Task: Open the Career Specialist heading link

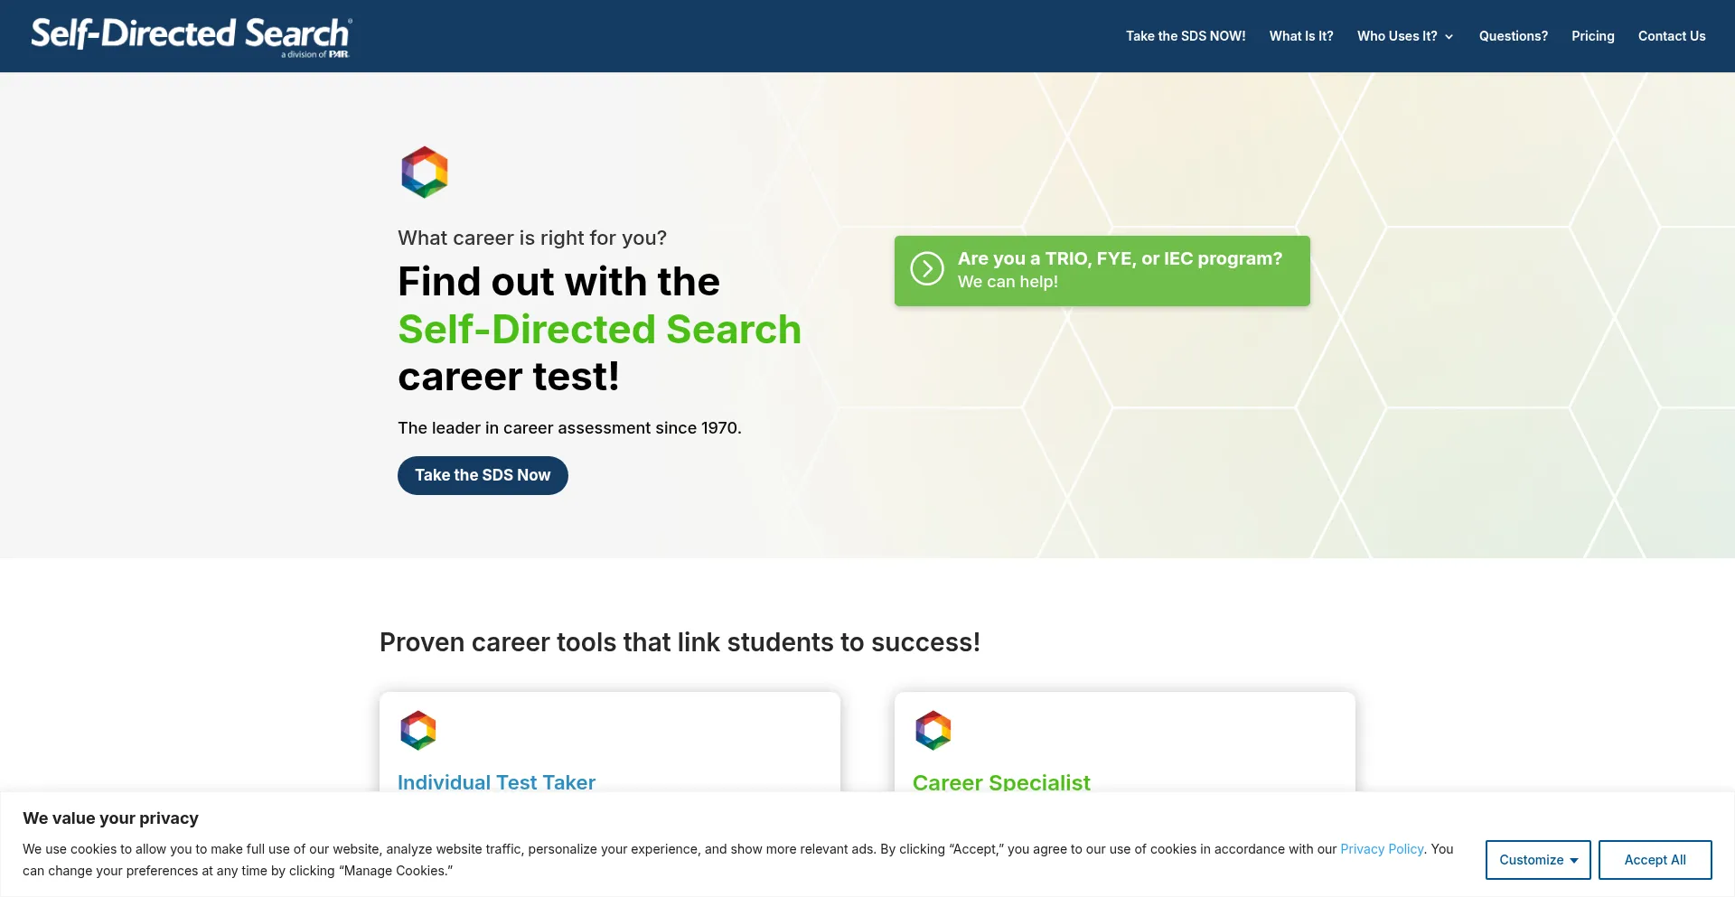Action: (1001, 782)
